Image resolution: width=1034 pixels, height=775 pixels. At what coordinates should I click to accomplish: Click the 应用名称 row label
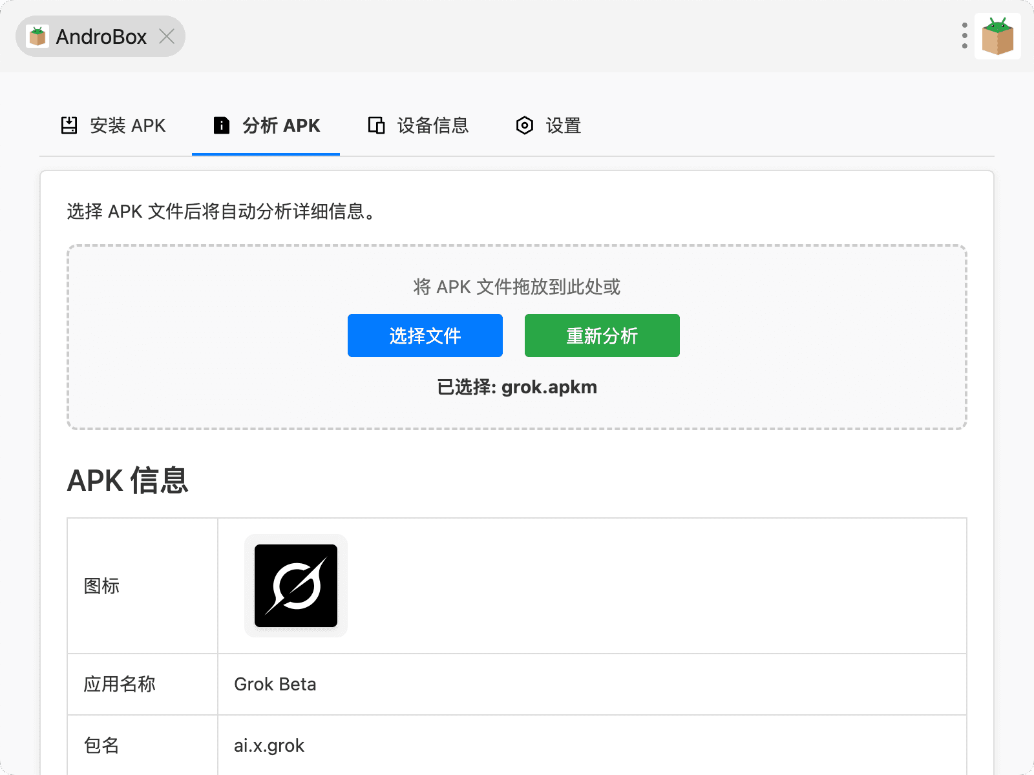click(x=120, y=684)
